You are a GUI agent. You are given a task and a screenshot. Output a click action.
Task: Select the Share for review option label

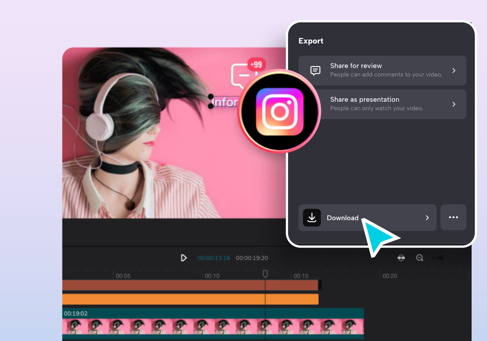(356, 66)
